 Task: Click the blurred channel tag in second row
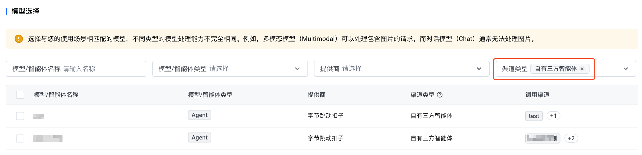(x=543, y=138)
